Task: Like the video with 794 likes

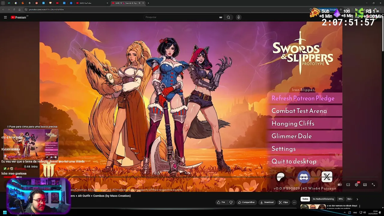Action: click(x=221, y=202)
